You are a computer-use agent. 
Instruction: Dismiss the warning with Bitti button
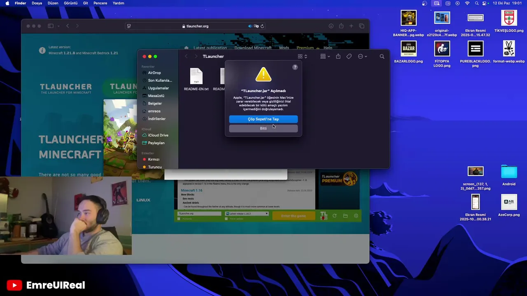coord(263,128)
